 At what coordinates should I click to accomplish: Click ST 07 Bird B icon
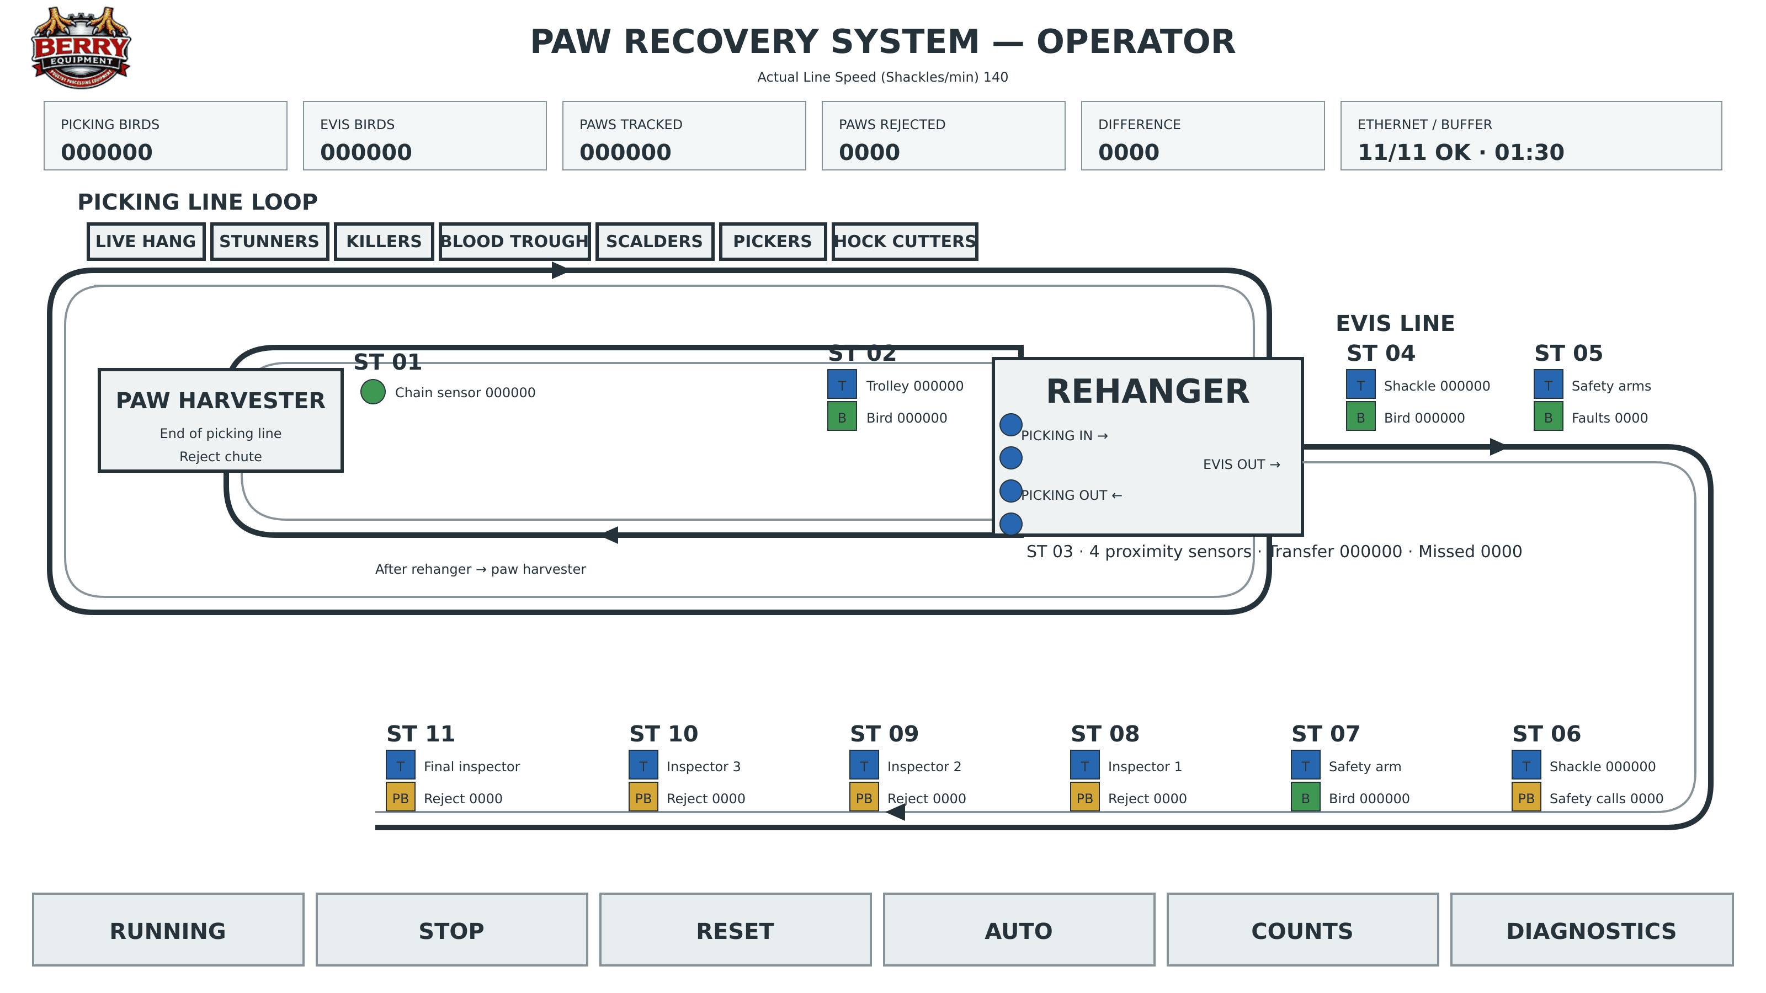click(1306, 797)
